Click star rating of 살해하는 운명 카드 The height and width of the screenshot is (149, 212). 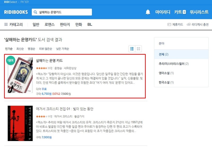[42, 68]
